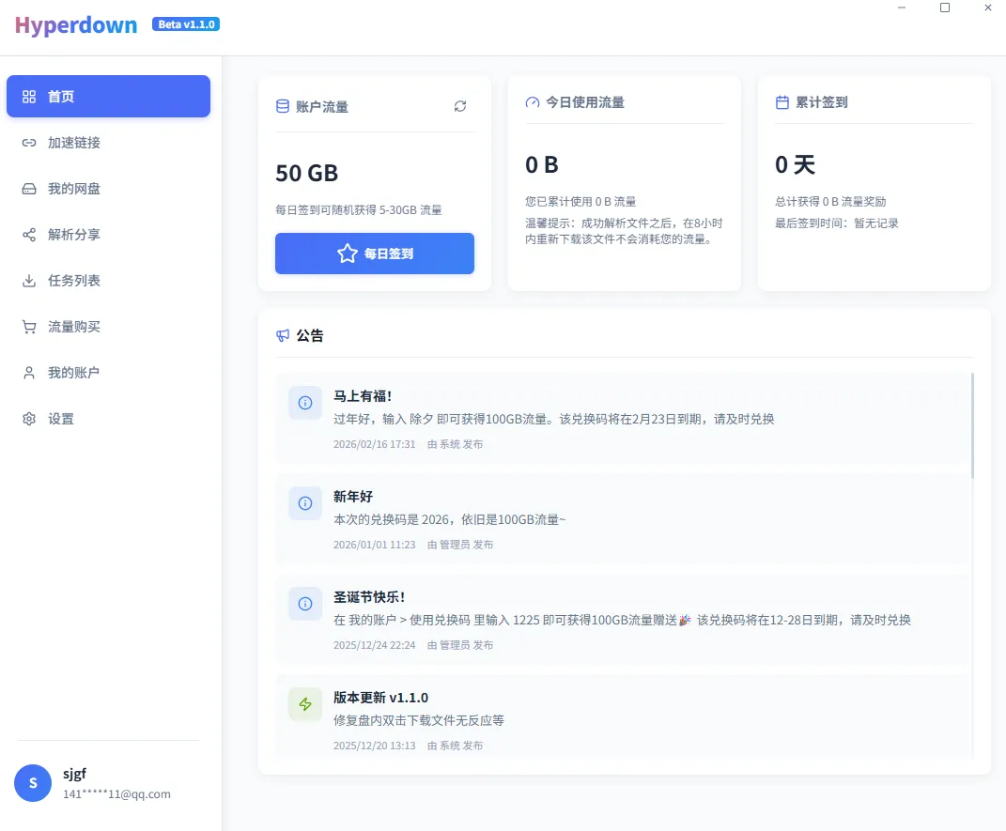Click the 0 B today usage value
This screenshot has width=1006, height=831.
click(x=541, y=164)
